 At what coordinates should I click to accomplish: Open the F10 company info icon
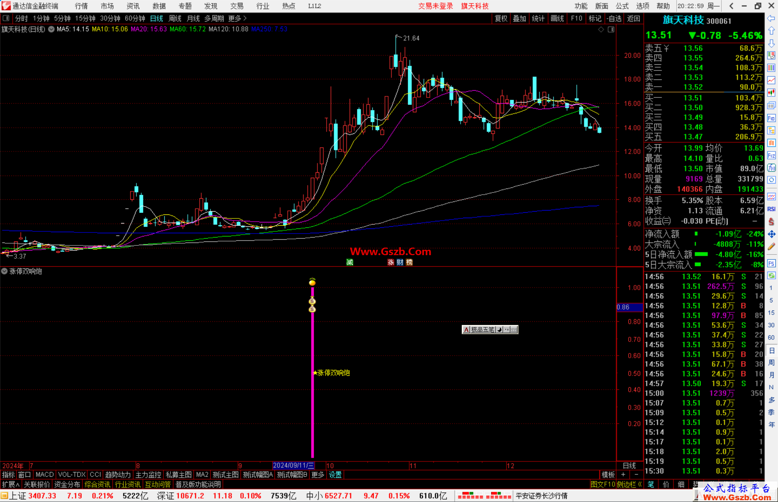point(771,118)
